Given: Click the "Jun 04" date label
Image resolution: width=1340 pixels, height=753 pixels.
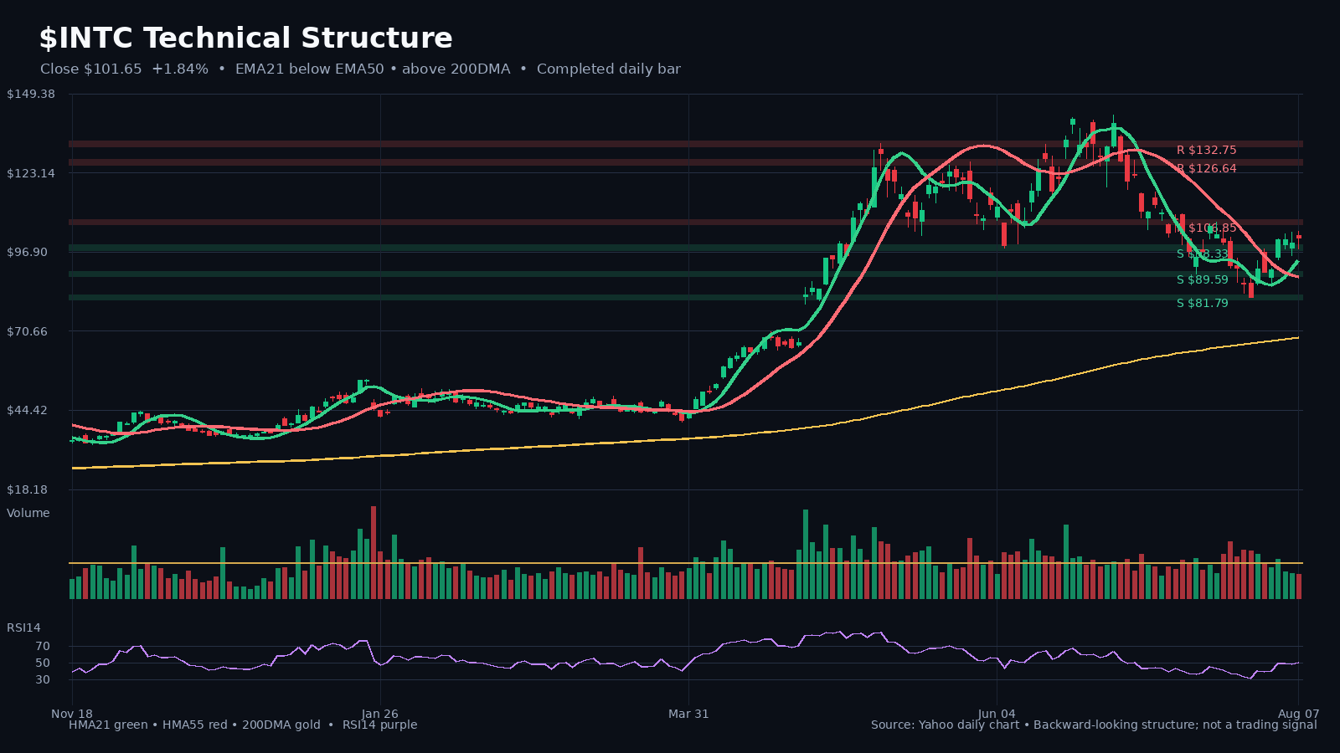Looking at the screenshot, I should [x=997, y=714].
